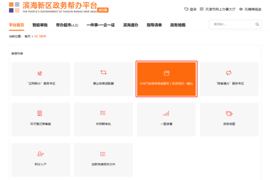The height and width of the screenshot is (180, 270).
Task: Click the magnifier search icon
Action: tap(257, 24)
